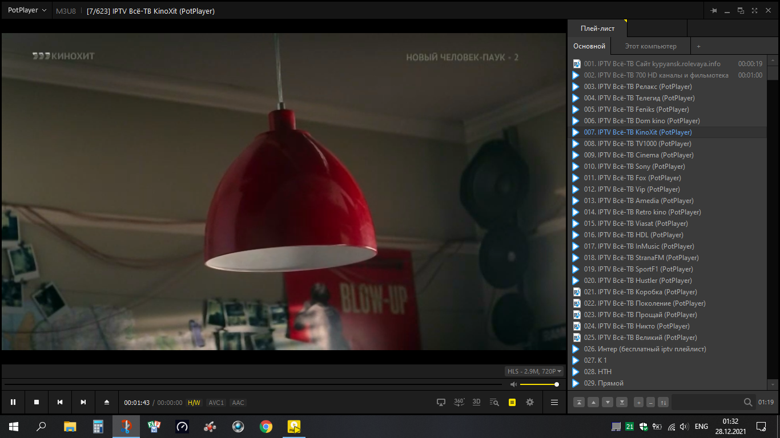Open the speed test gauge taskbar icon
Viewport: 780px width, 438px height.
coord(182,426)
